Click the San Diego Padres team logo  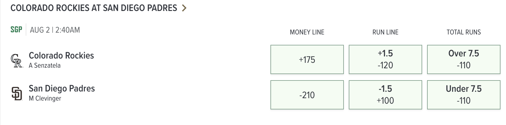(x=17, y=94)
